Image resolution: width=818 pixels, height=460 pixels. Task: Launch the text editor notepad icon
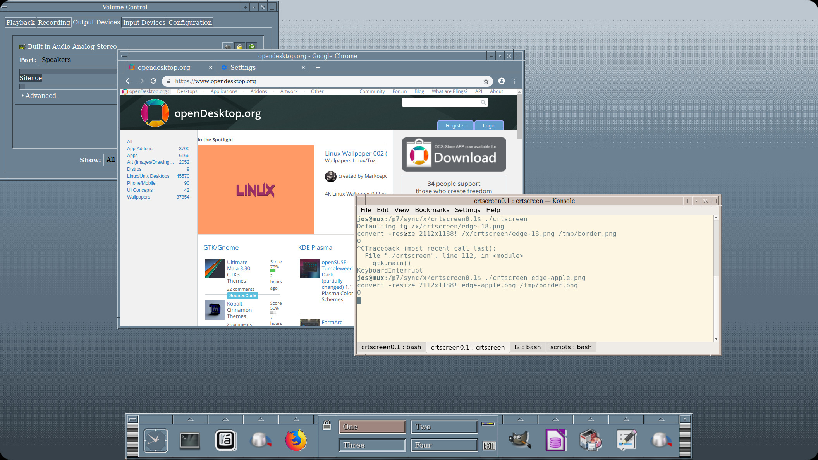tap(626, 440)
